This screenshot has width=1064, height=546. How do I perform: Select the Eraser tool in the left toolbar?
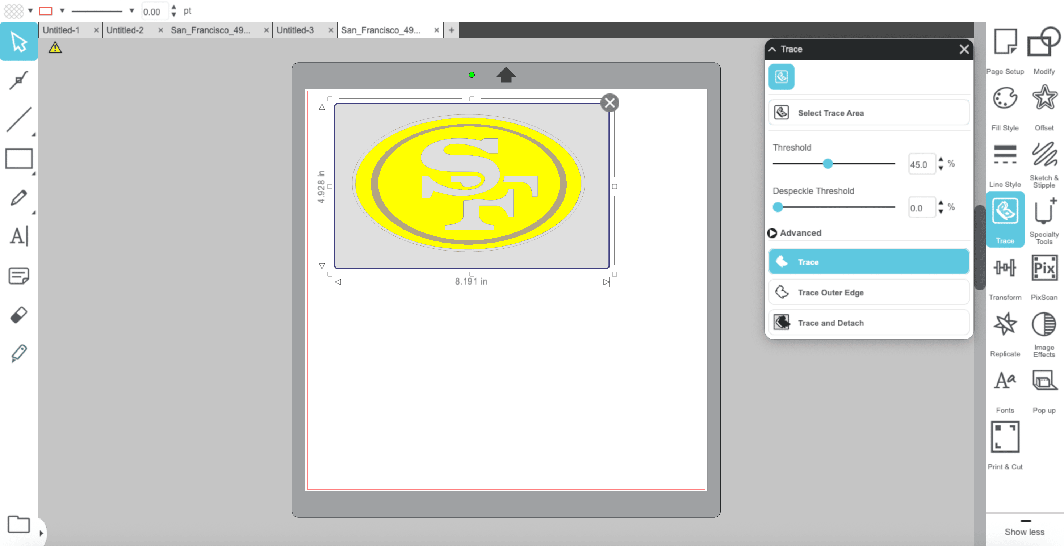[18, 315]
